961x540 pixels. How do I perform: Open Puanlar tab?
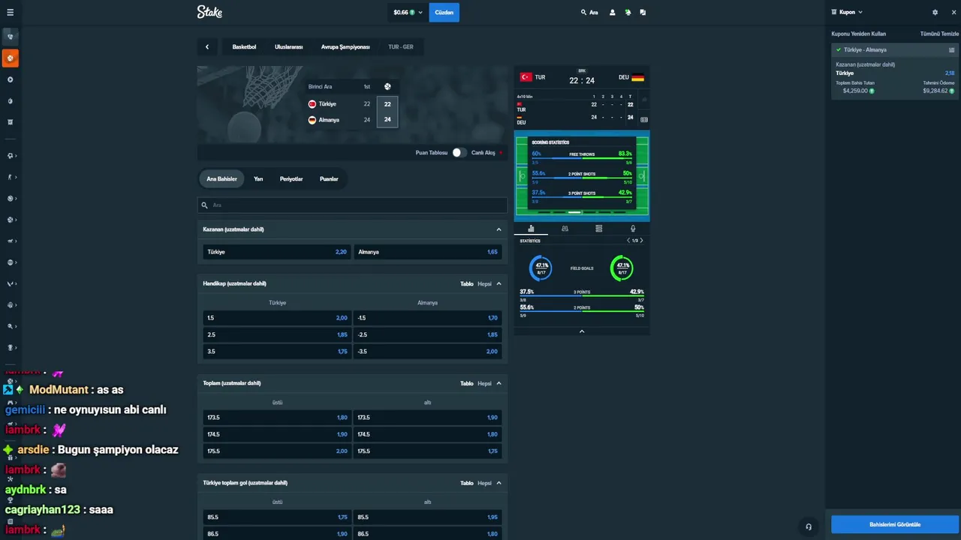click(x=329, y=179)
